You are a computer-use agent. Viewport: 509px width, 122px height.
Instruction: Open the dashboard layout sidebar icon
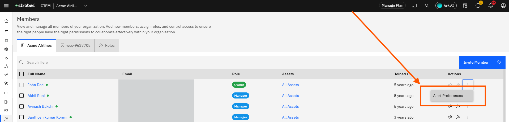coord(6,31)
